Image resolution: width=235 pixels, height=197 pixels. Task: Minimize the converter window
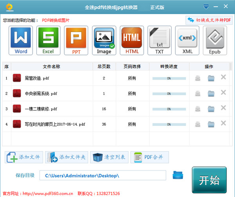216,7
